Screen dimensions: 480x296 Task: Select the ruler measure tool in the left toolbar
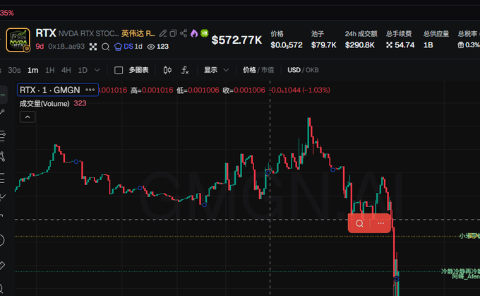(2, 266)
